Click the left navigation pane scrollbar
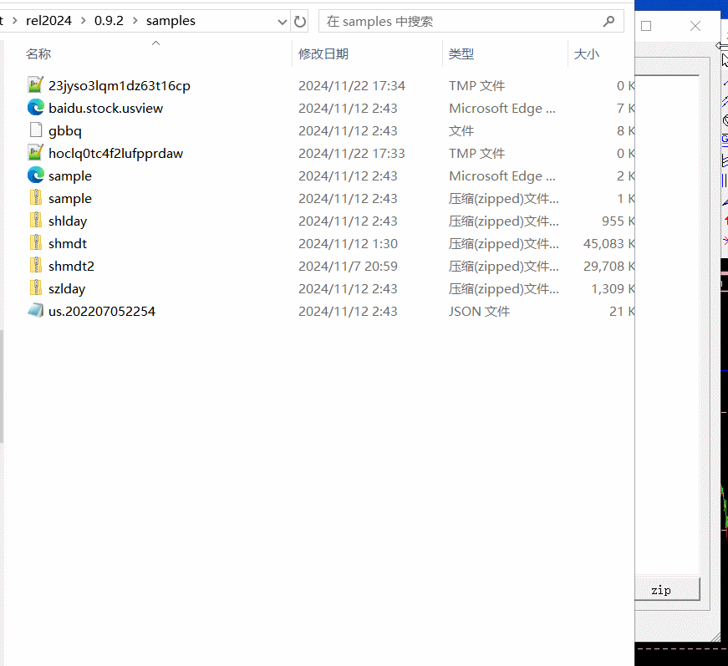 click(2, 386)
